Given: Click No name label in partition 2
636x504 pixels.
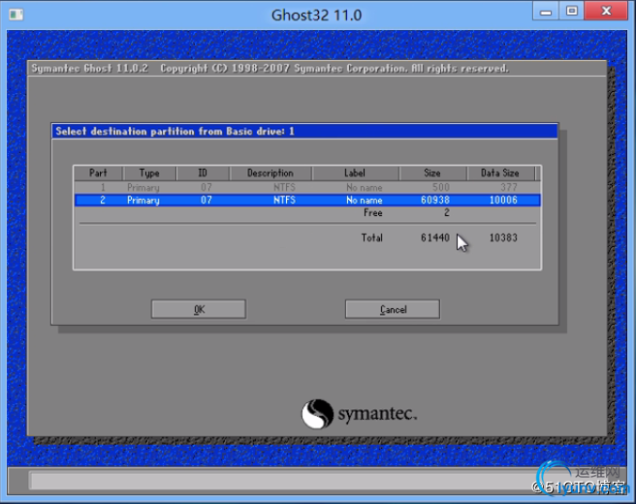Looking at the screenshot, I should [365, 200].
